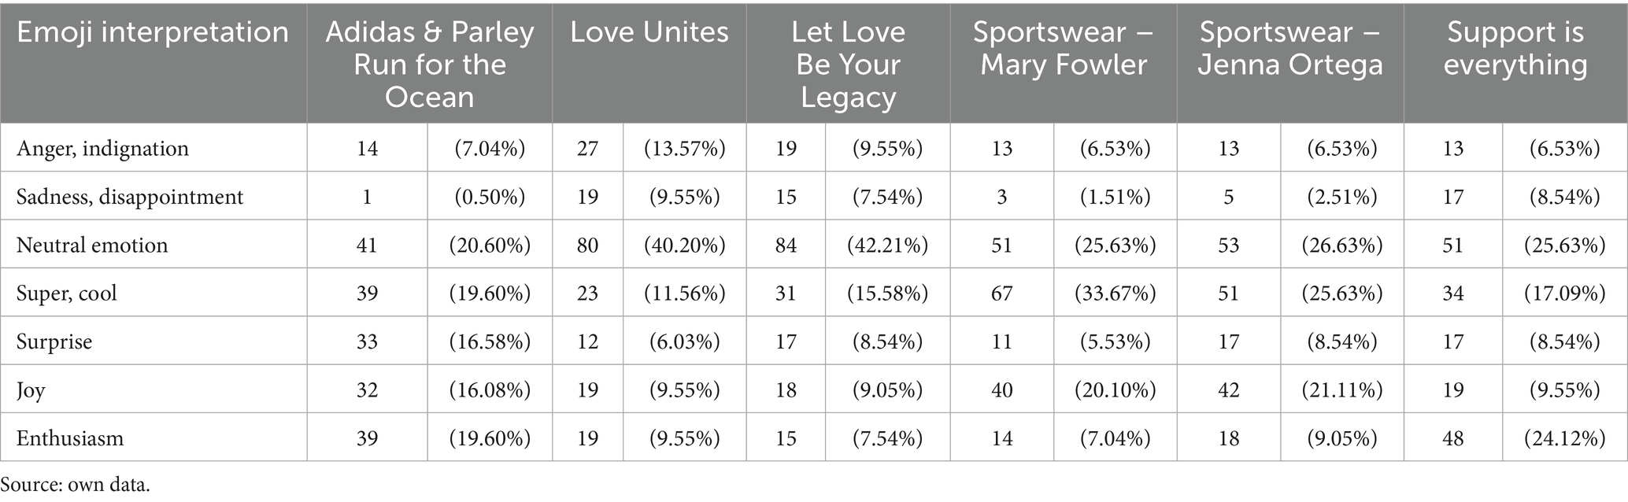Select Let Love Be Your Legacy header

point(848,65)
